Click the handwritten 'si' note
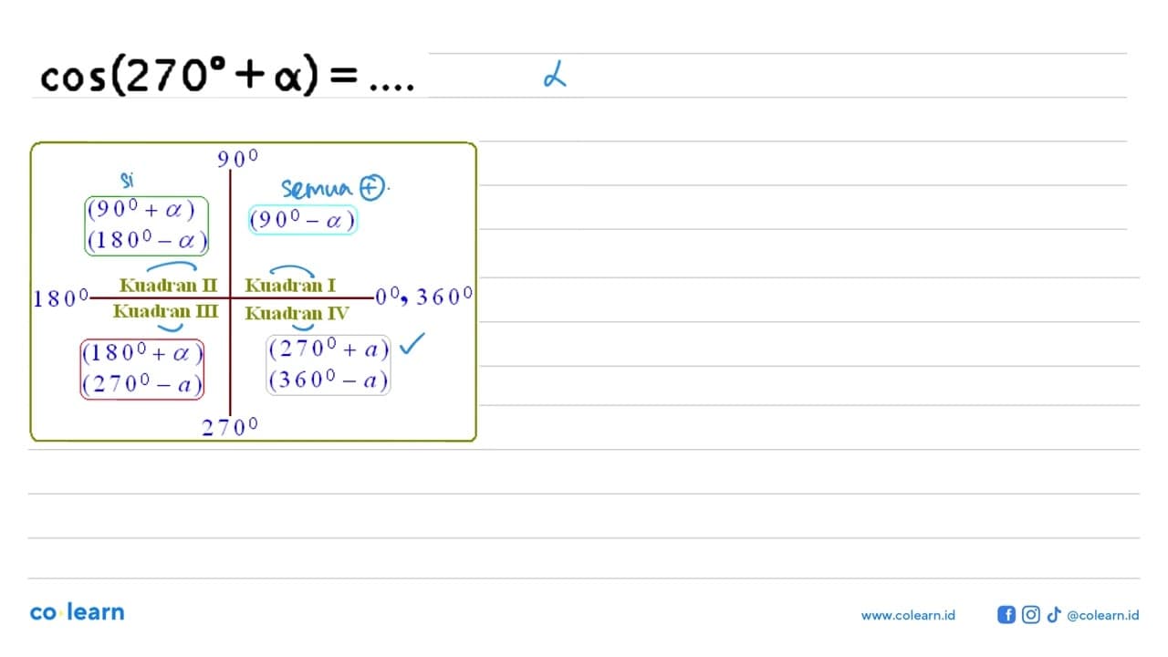Image resolution: width=1168 pixels, height=657 pixels. click(x=127, y=180)
